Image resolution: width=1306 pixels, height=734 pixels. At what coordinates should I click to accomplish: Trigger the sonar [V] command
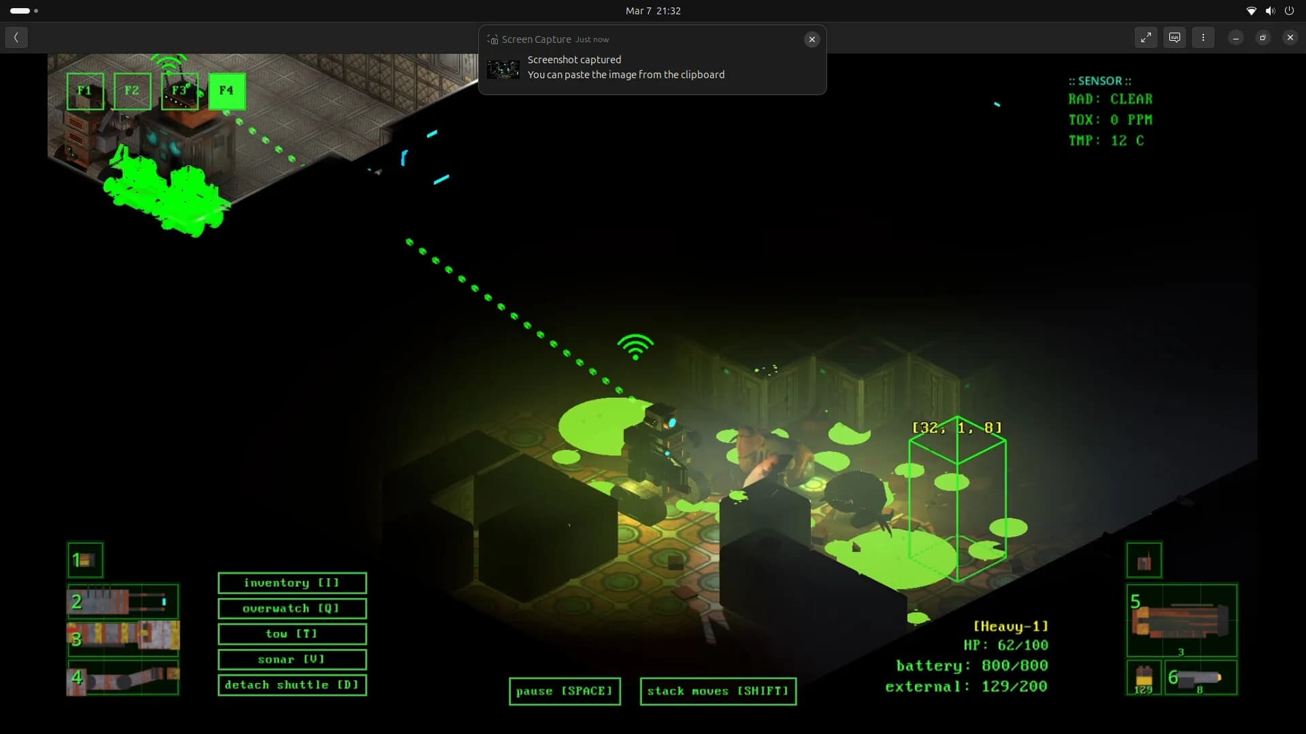(292, 659)
